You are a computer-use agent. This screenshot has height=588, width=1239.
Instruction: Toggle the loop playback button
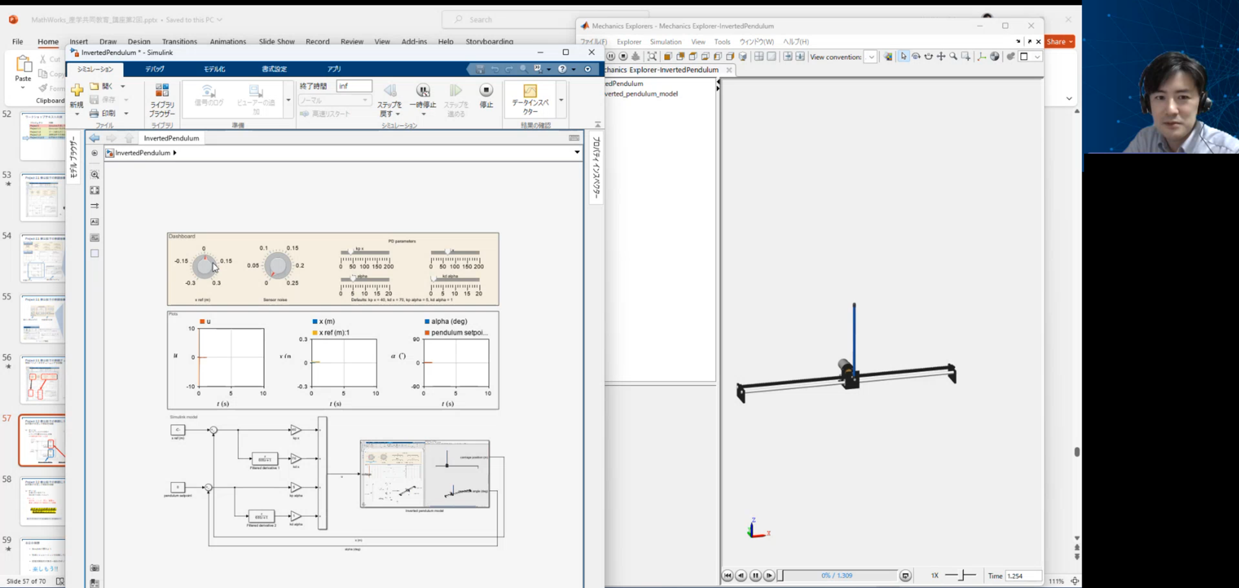[905, 576]
